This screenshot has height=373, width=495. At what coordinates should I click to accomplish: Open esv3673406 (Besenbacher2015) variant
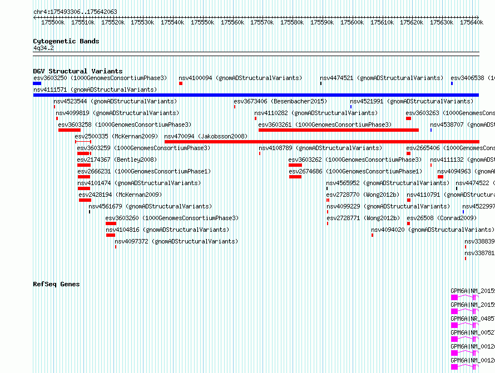[280, 101]
